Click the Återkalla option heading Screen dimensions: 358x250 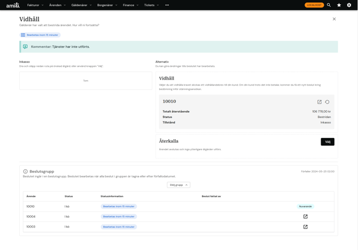pos(169,141)
